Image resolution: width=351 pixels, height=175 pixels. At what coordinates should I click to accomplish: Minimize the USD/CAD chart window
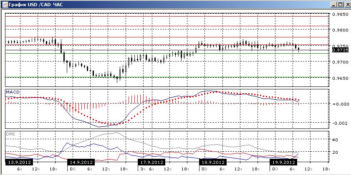tap(334, 4)
